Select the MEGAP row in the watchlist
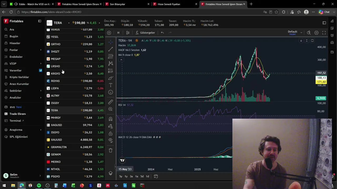The height and width of the screenshot is (189, 337). pyautogui.click(x=75, y=59)
